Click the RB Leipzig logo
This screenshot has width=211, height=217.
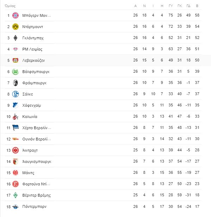point(15,49)
